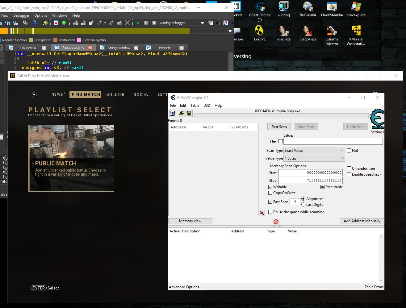Click the A controller icon in game menu
Viewport: 406px width, 308px height.
click(34, 95)
